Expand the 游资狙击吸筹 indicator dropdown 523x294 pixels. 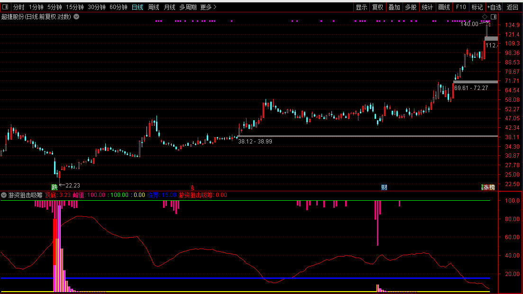(x=4, y=195)
